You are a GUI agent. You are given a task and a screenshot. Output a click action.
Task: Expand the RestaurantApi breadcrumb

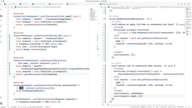(x=36, y=7)
